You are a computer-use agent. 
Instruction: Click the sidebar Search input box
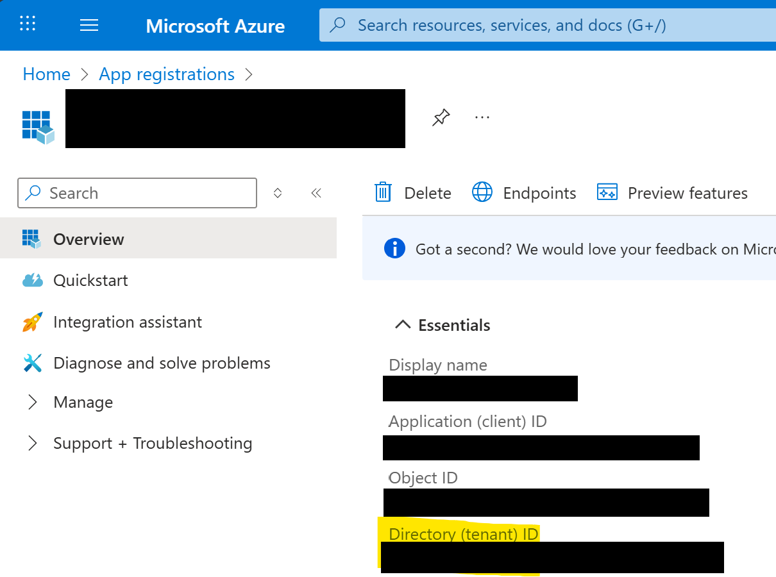[137, 193]
